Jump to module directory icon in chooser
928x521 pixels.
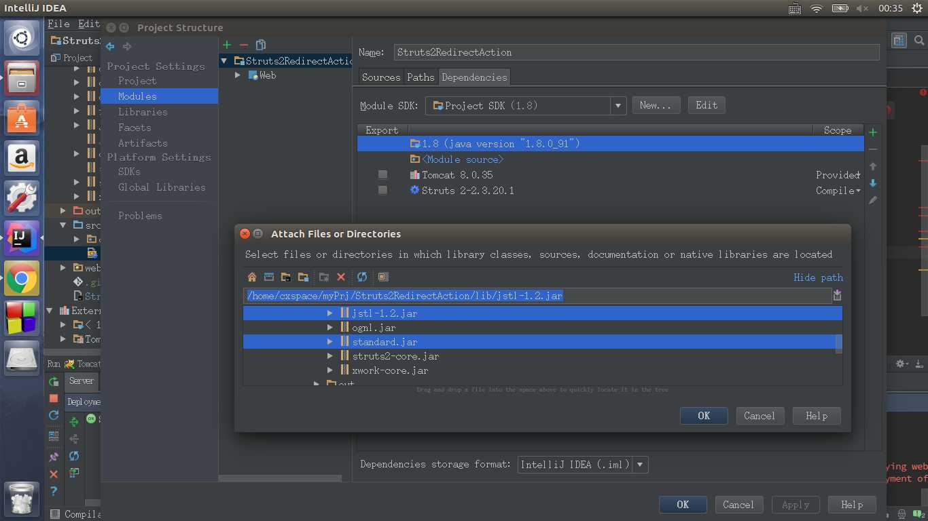point(303,277)
